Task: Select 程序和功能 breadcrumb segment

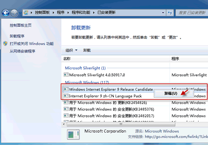Action: click(x=81, y=12)
